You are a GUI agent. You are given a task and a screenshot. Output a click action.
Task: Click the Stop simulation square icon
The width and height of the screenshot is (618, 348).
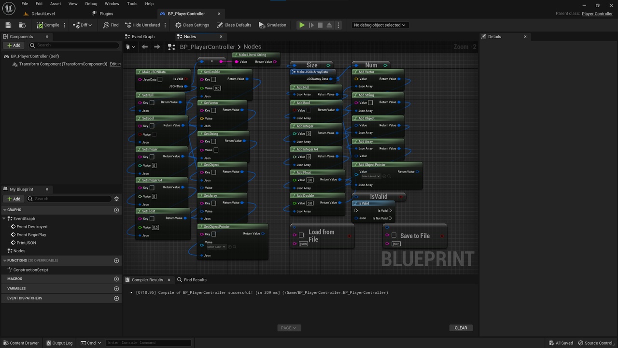point(320,25)
